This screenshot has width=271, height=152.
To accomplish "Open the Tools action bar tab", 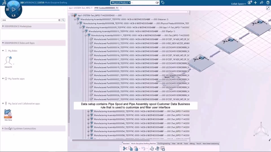I will coord(186,144).
